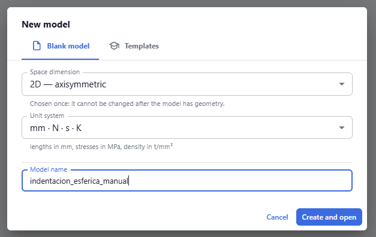Switch to the Blank model tab
376x237 pixels.
pos(60,46)
